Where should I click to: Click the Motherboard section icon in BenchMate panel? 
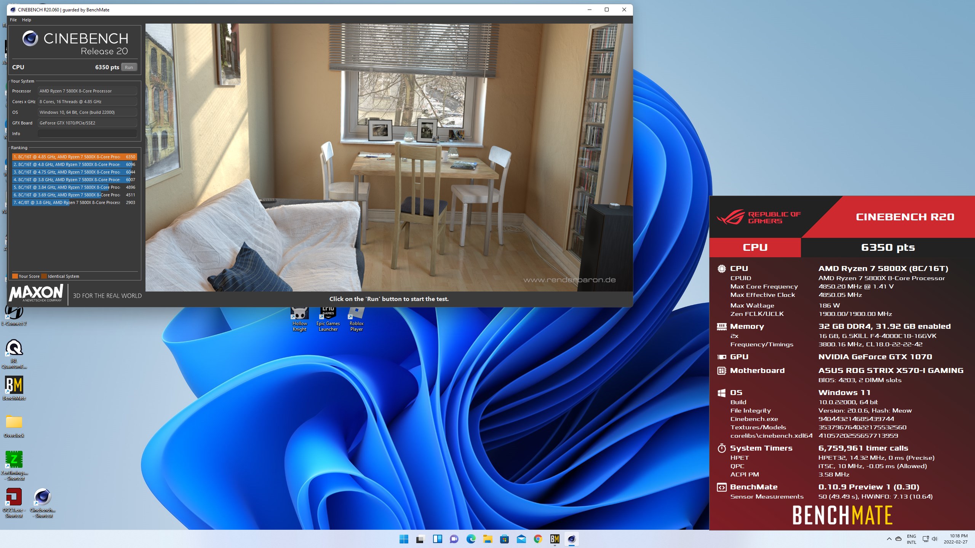click(721, 371)
